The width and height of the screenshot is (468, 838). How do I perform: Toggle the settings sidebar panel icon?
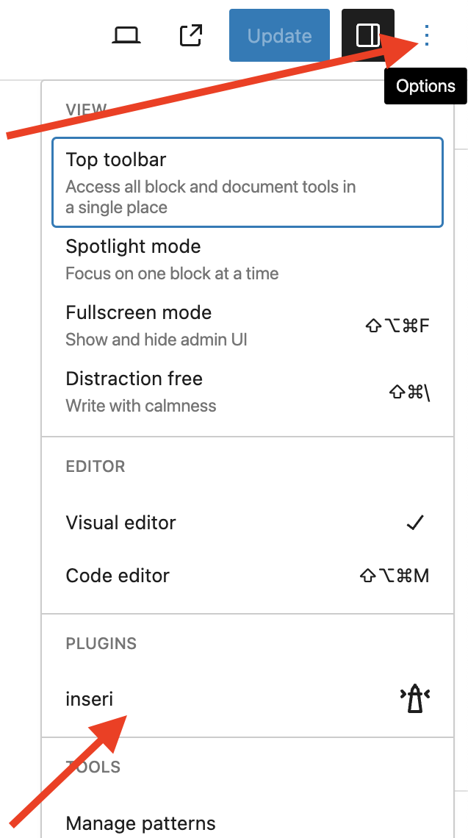click(367, 35)
